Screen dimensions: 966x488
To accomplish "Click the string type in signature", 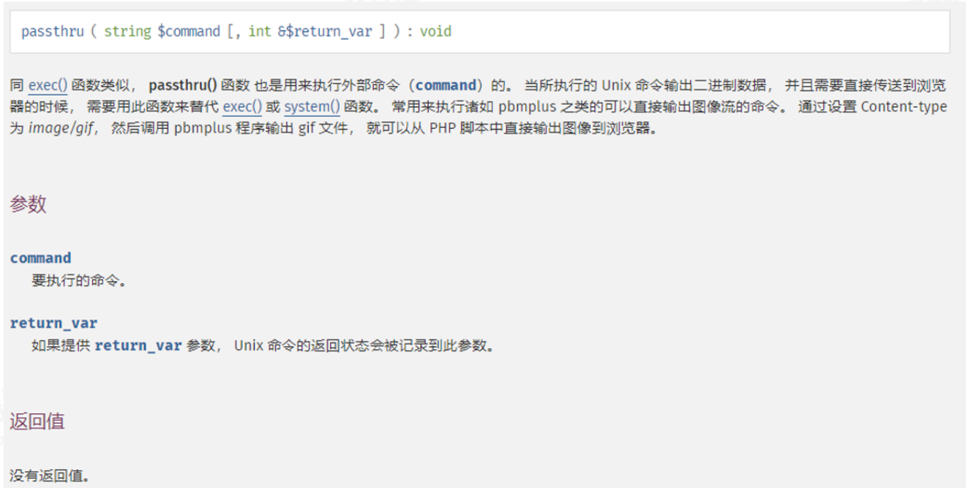I will click(129, 31).
